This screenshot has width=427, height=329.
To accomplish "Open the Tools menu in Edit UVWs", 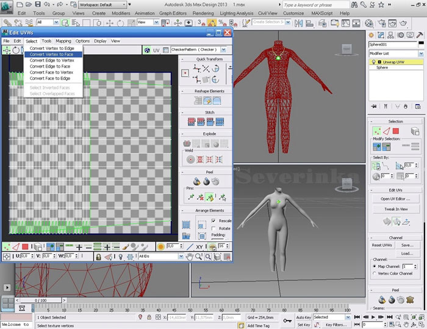I will (x=46, y=41).
